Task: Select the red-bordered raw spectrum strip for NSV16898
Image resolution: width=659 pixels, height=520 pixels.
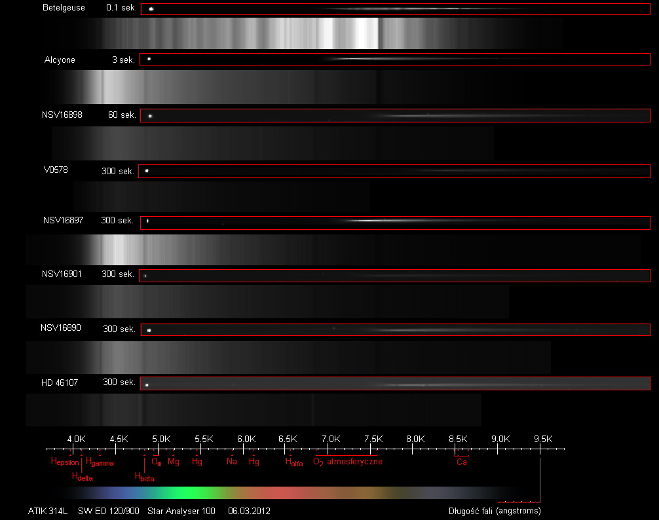Action: (x=395, y=116)
